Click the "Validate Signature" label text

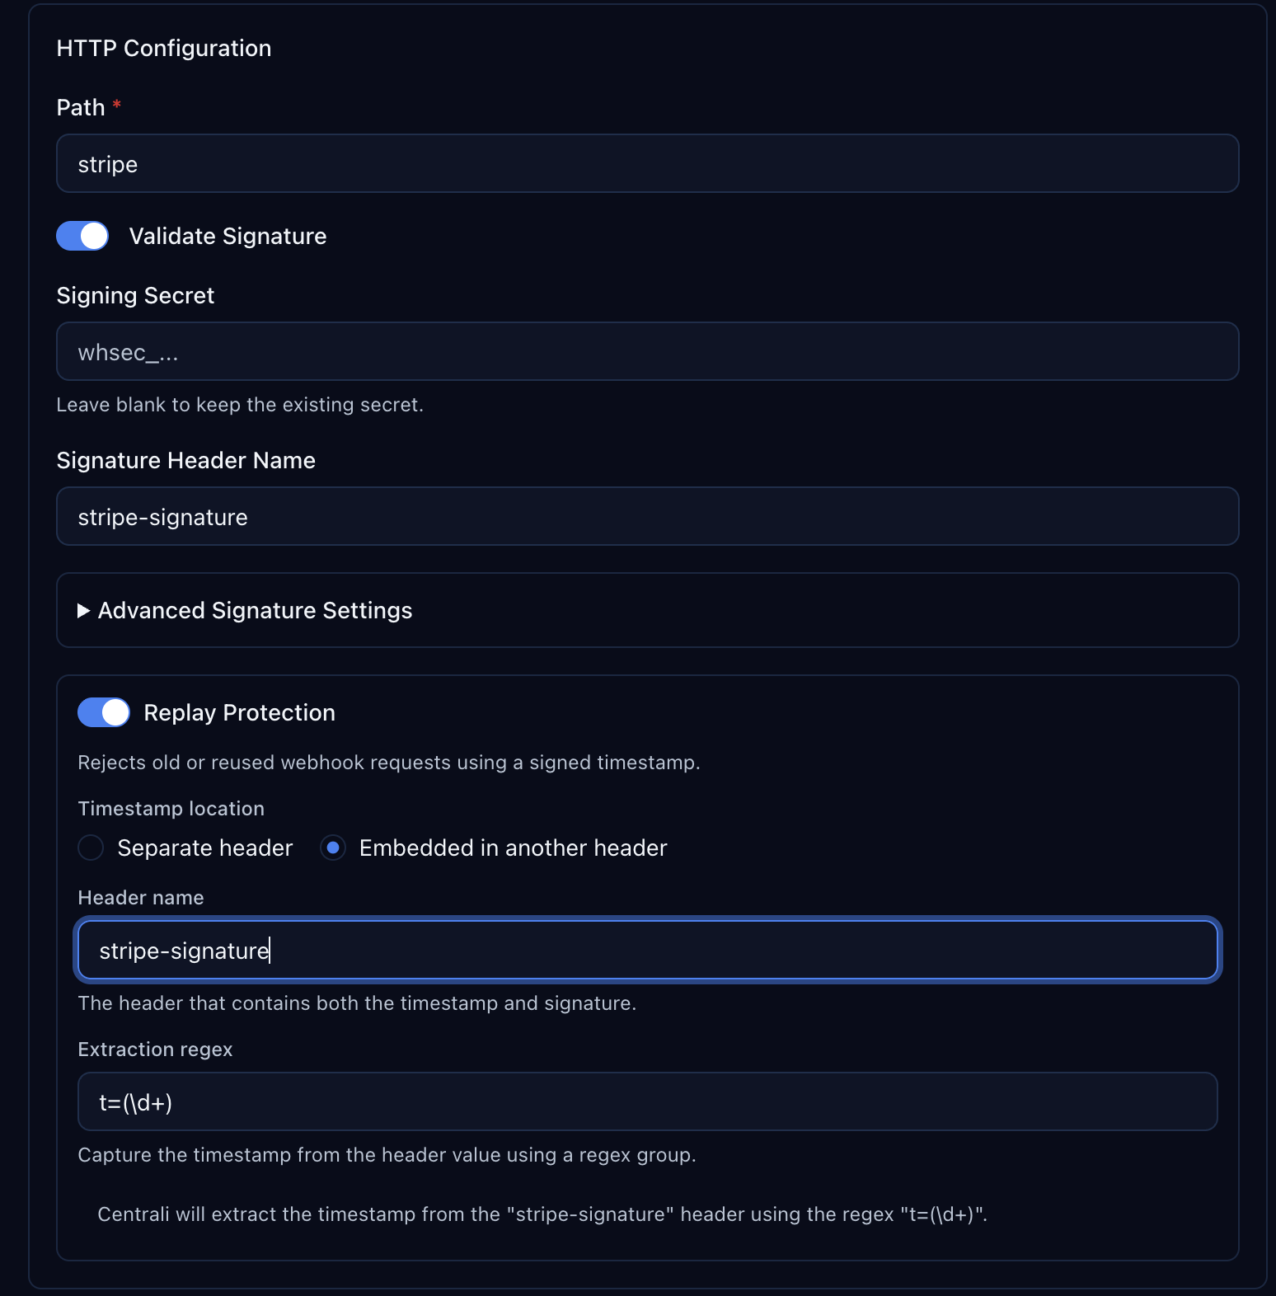[x=228, y=237]
